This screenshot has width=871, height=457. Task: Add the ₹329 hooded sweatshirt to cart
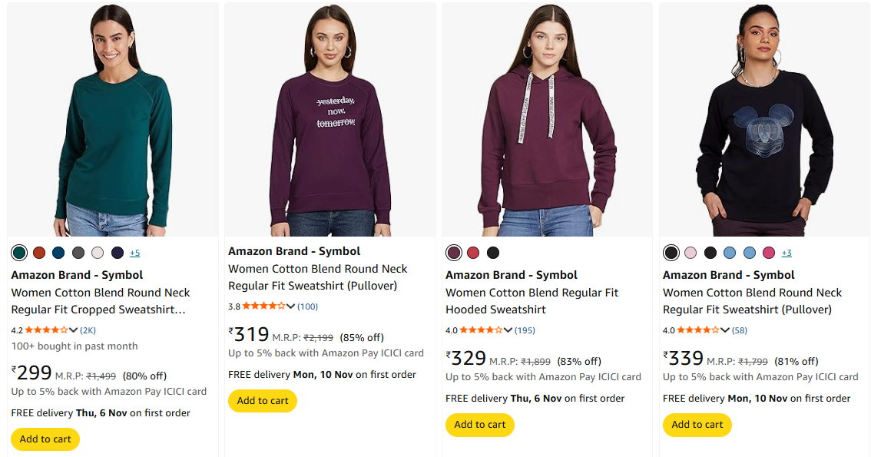480,425
